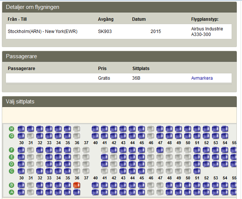Select seat 48B in the bottom section
This screenshot has height=199, width=242.
click(169, 185)
